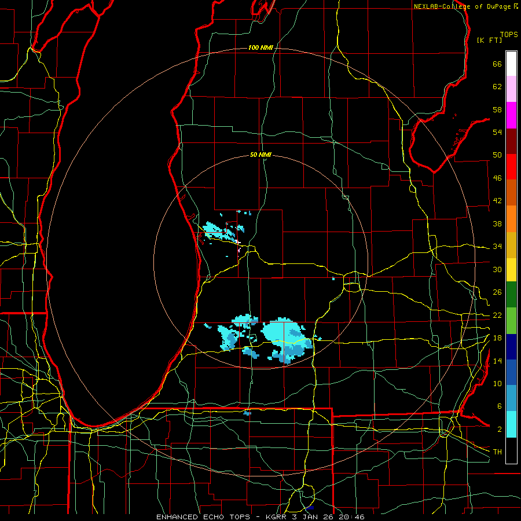The width and height of the screenshot is (521, 521).
Task: Click the "42" scale value
Action: [x=497, y=201]
